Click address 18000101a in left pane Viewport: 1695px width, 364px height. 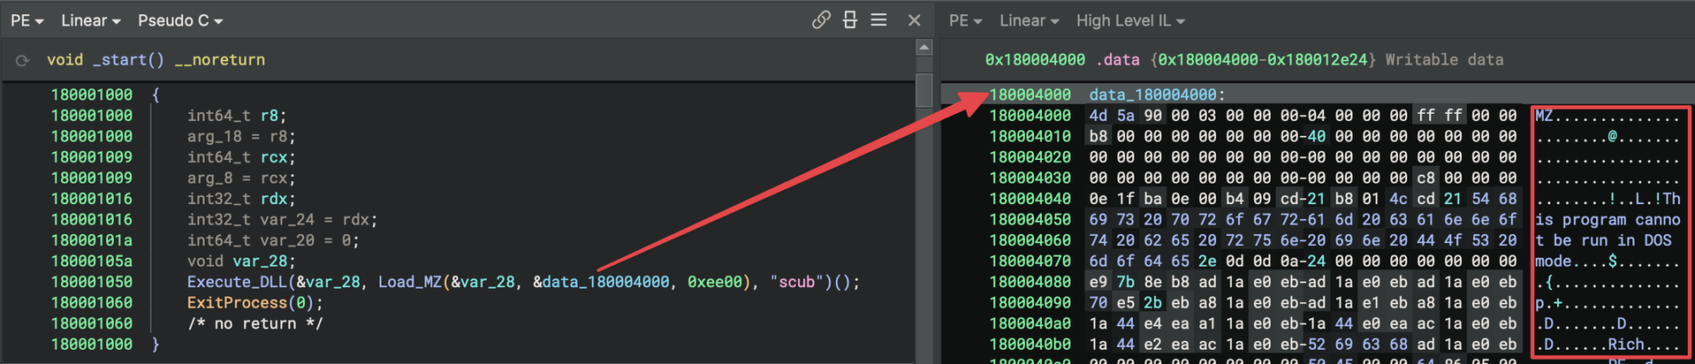(x=91, y=240)
